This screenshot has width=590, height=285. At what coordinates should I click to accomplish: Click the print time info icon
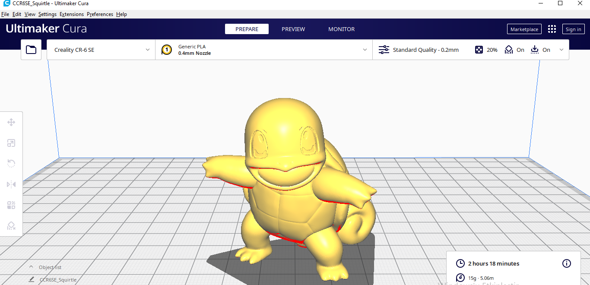[x=567, y=263]
